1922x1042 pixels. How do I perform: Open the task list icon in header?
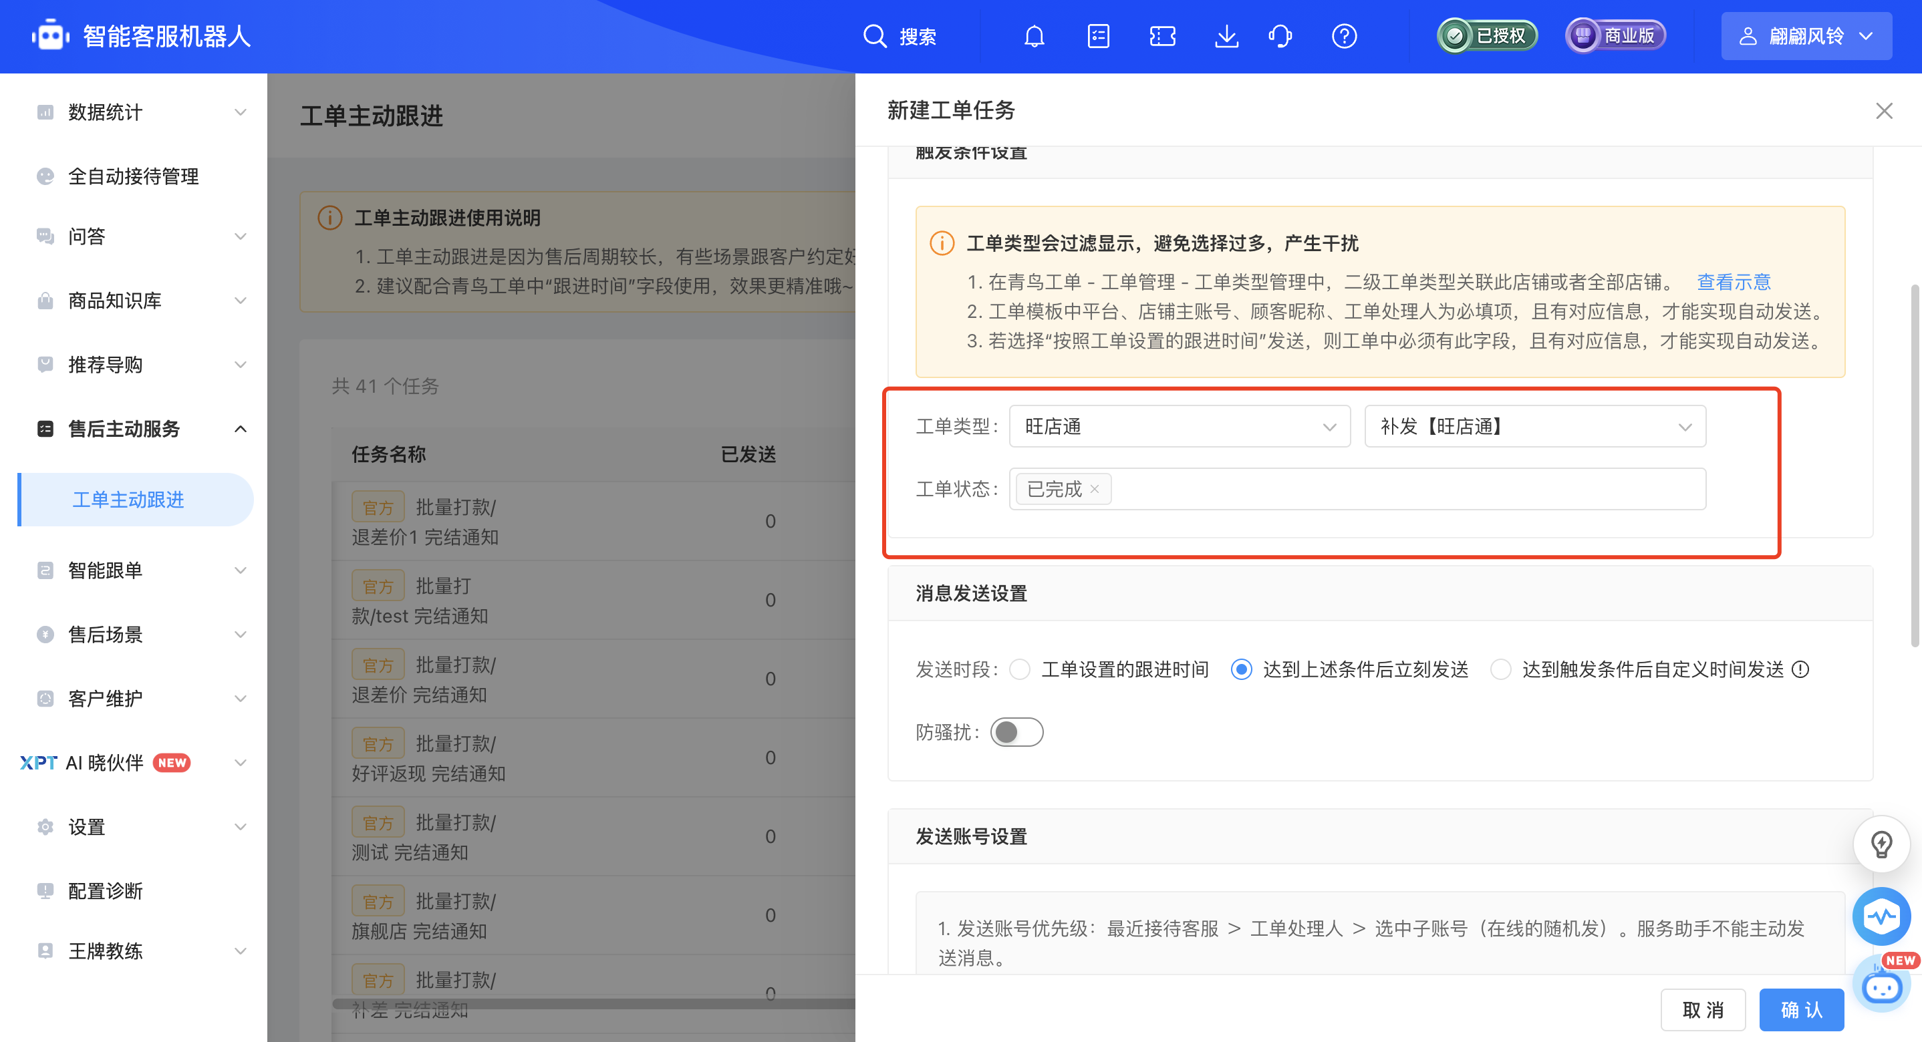(1098, 36)
